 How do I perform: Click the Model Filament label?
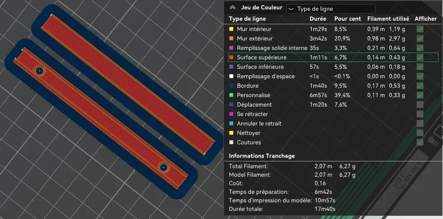(250, 175)
